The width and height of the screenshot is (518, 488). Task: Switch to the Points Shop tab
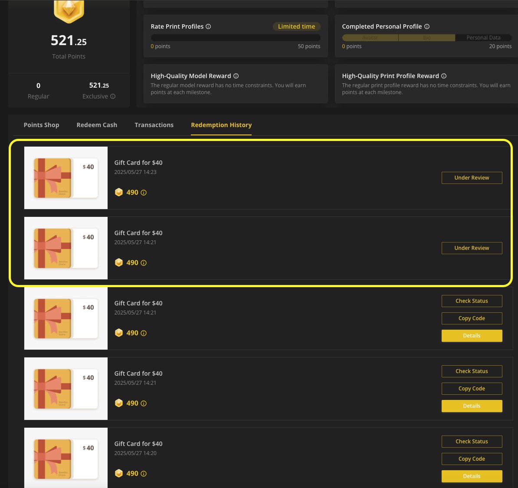coord(41,125)
